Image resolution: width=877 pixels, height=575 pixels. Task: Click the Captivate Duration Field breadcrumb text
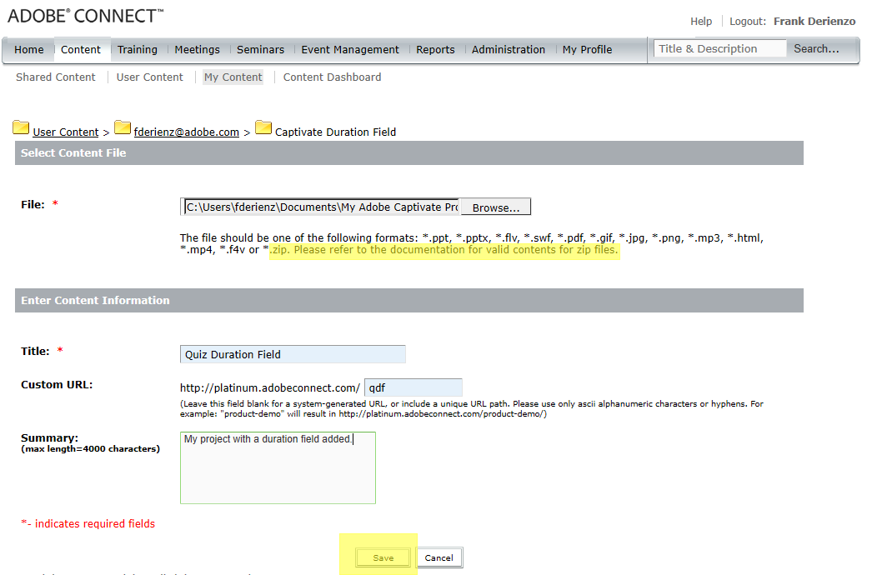coord(336,132)
